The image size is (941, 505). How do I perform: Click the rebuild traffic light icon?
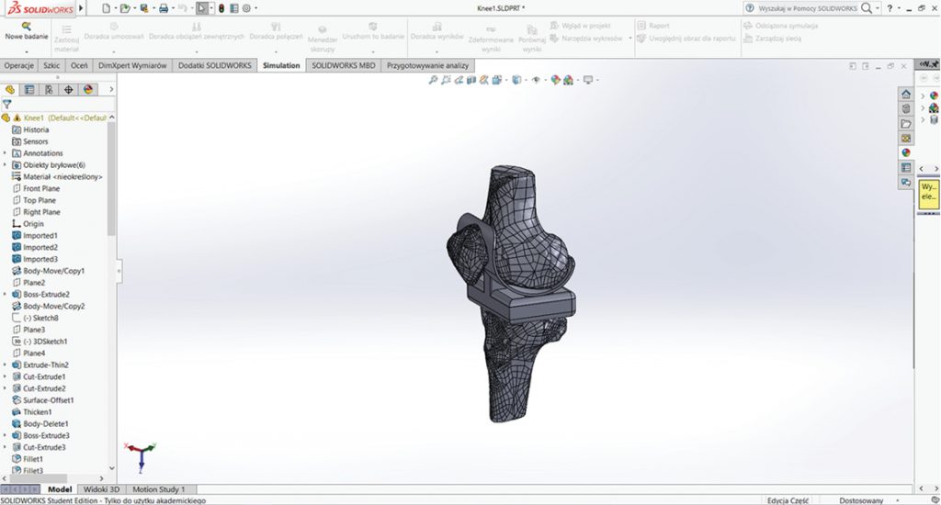pos(221,8)
